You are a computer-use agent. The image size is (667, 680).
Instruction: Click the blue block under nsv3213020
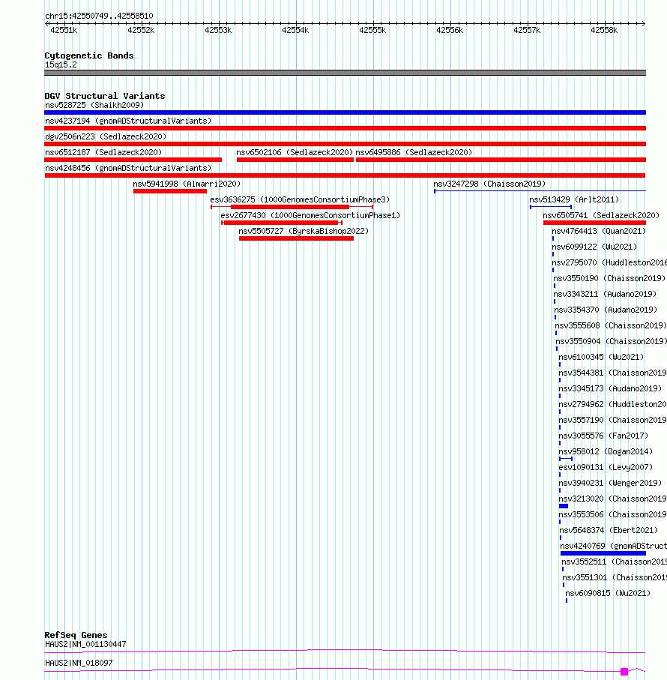(x=564, y=506)
